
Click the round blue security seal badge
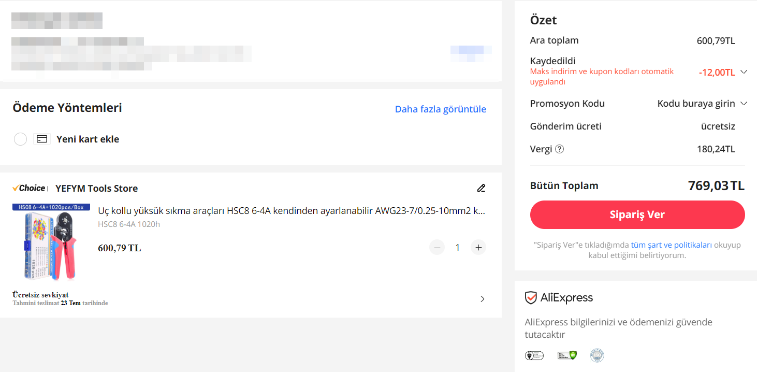[x=597, y=355]
